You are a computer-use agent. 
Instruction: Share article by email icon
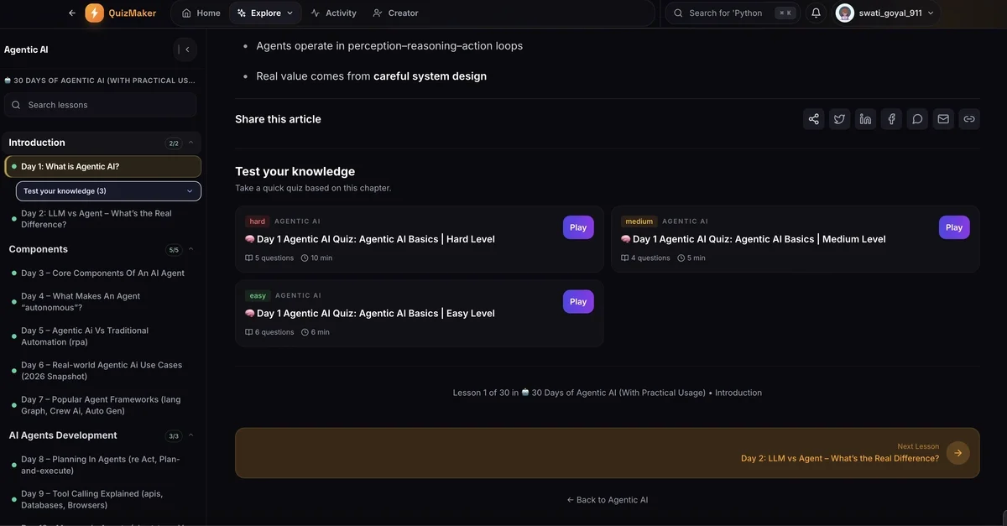943,119
